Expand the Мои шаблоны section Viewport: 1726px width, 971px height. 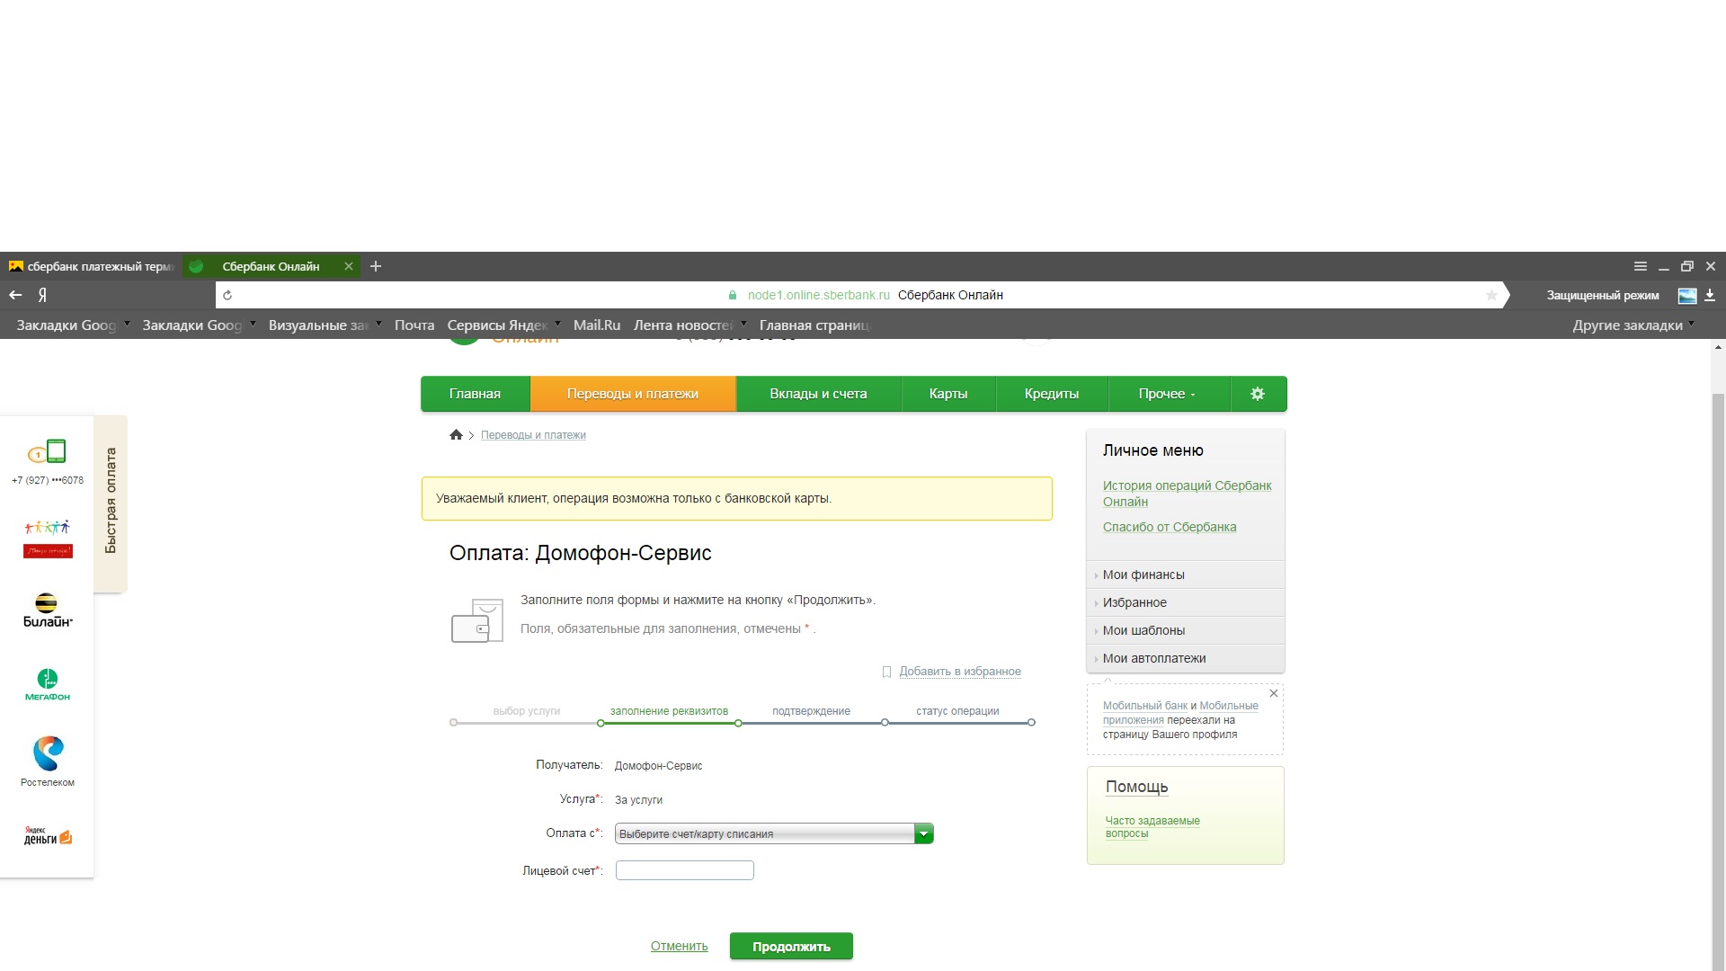(1143, 630)
